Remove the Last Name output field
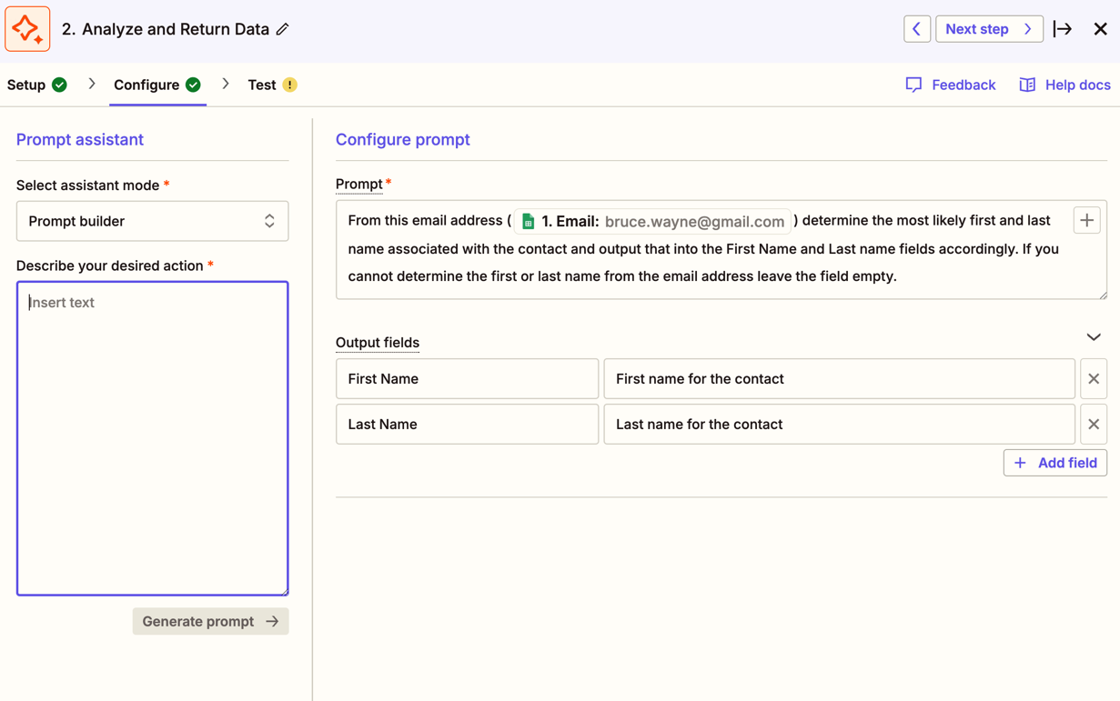The width and height of the screenshot is (1120, 701). click(1094, 425)
